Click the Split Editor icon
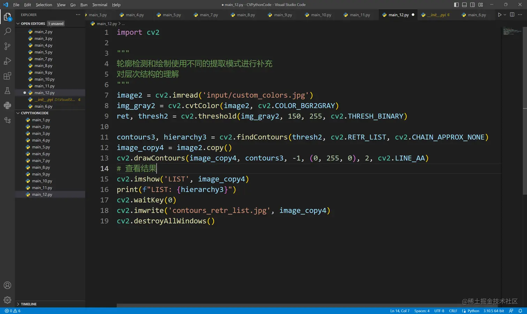The width and height of the screenshot is (527, 314). pyautogui.click(x=512, y=15)
